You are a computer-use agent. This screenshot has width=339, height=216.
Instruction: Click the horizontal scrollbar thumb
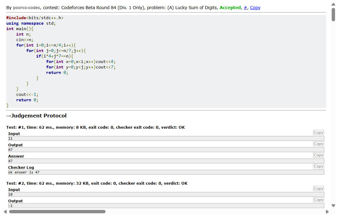pyautogui.click(x=57, y=212)
